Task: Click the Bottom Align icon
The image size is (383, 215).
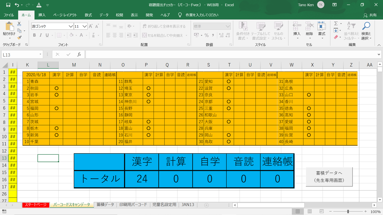Action: (x=121, y=26)
